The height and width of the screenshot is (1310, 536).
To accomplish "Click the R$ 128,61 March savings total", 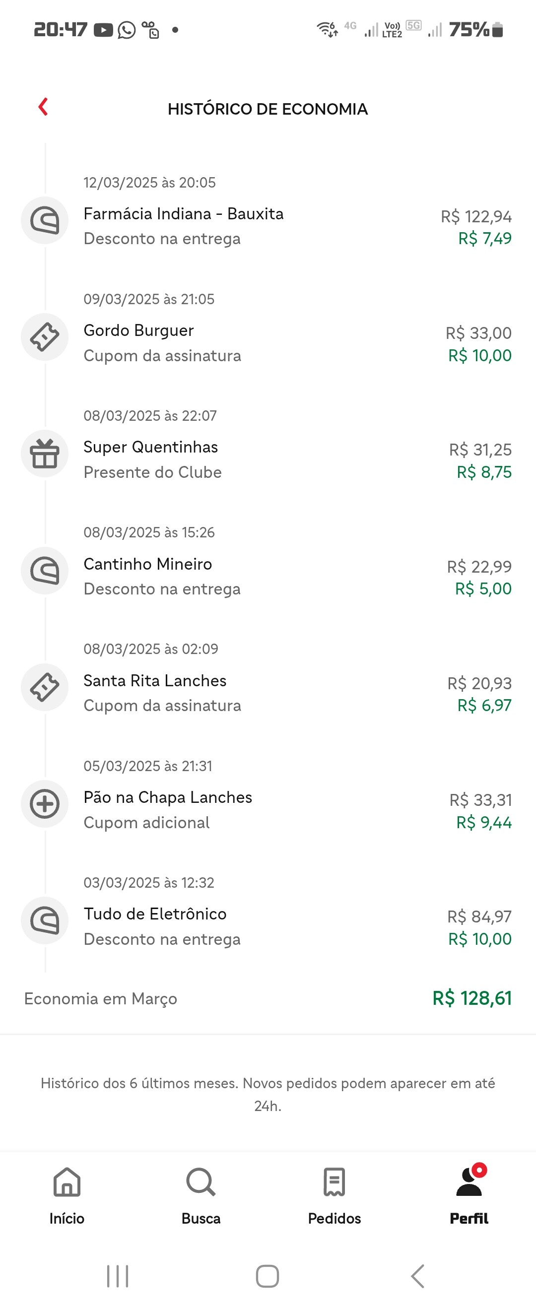I will pos(472,998).
